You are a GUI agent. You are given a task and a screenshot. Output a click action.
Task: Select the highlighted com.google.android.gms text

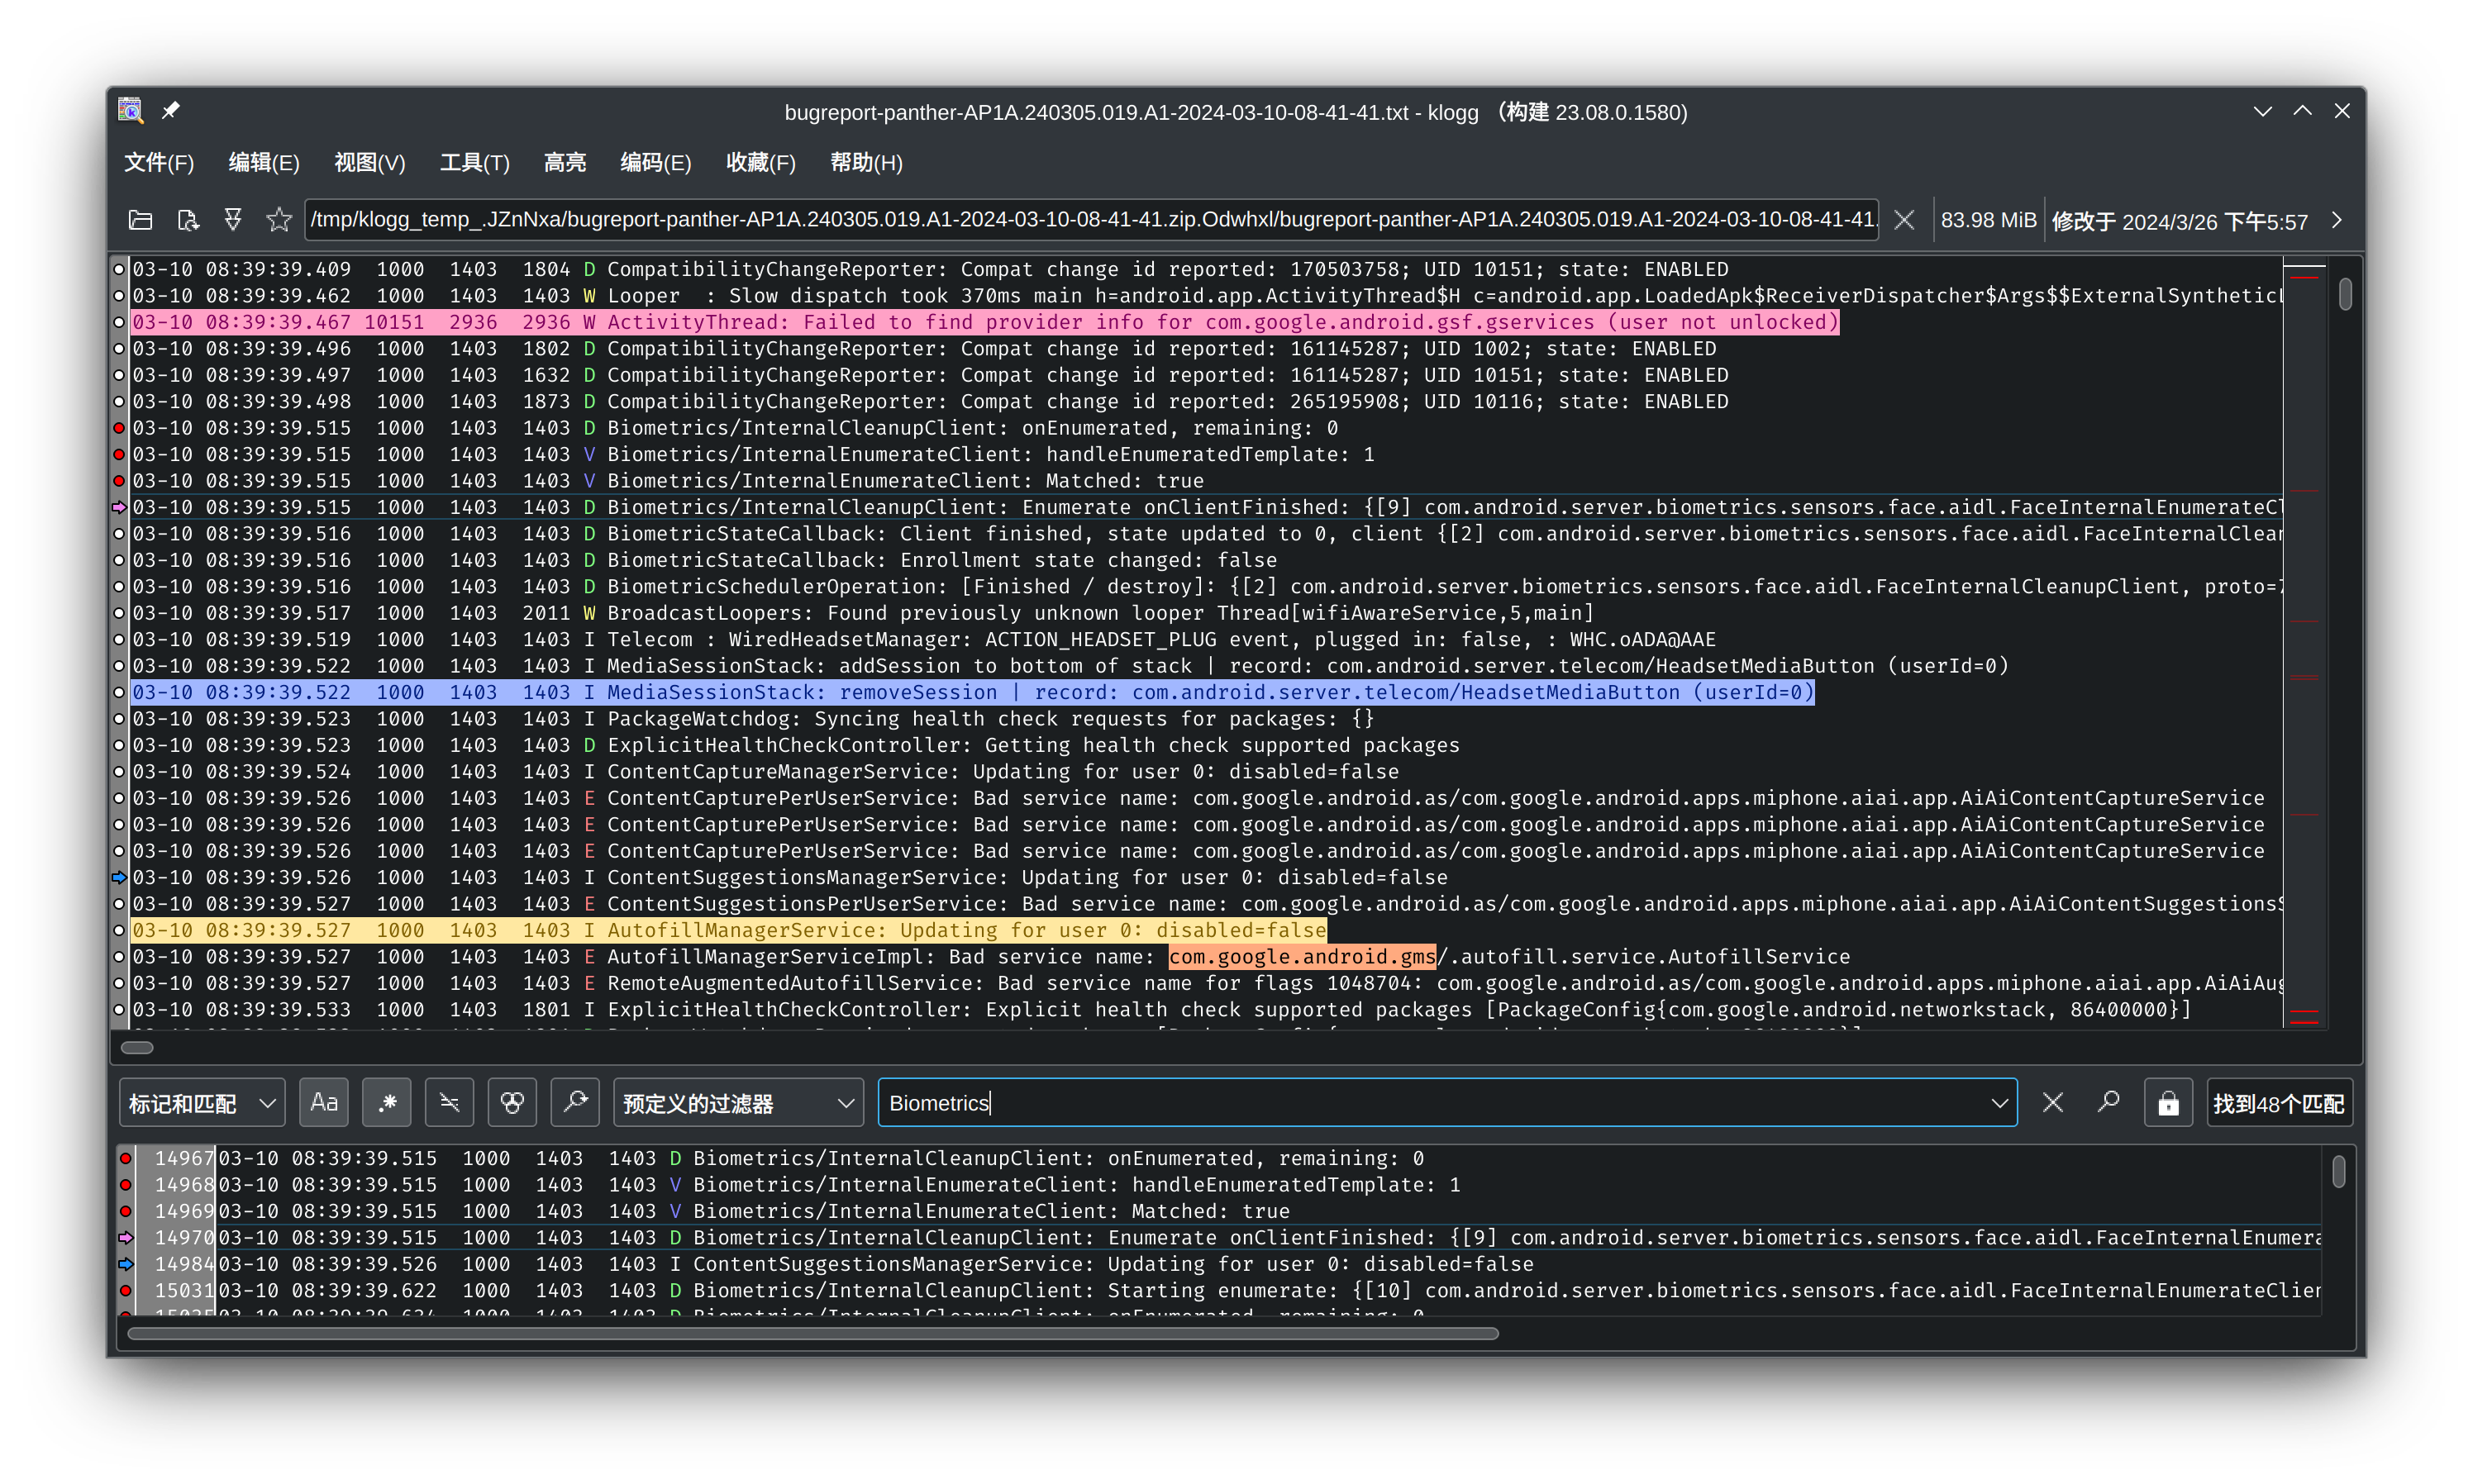tap(1302, 957)
